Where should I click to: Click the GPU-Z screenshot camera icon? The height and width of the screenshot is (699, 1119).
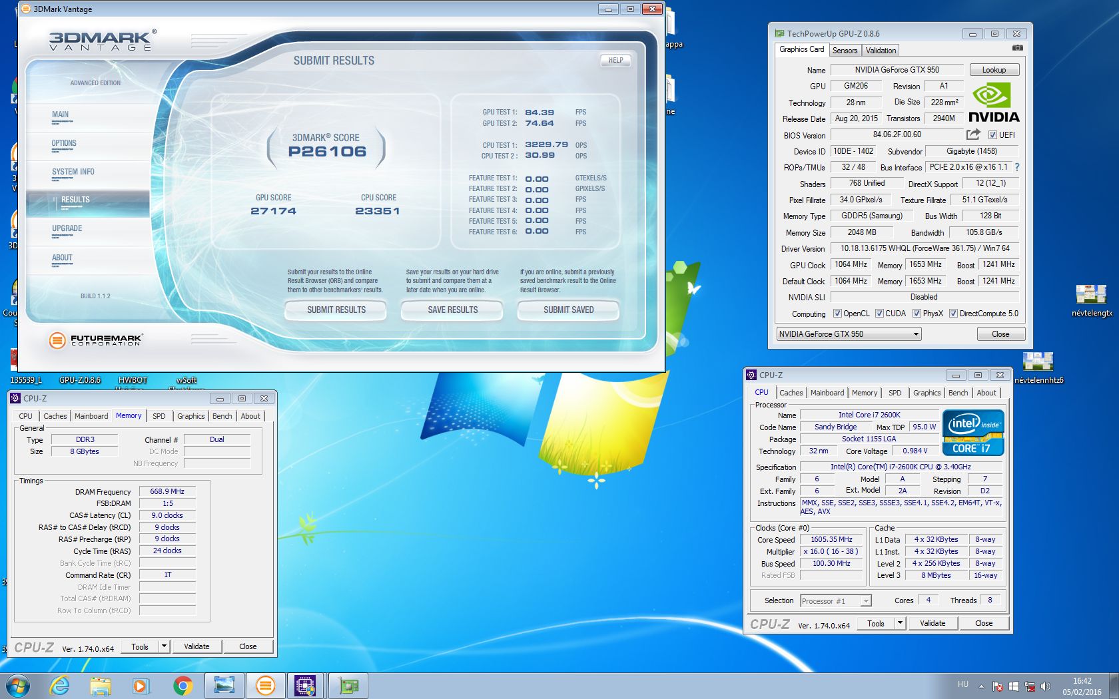point(1018,48)
